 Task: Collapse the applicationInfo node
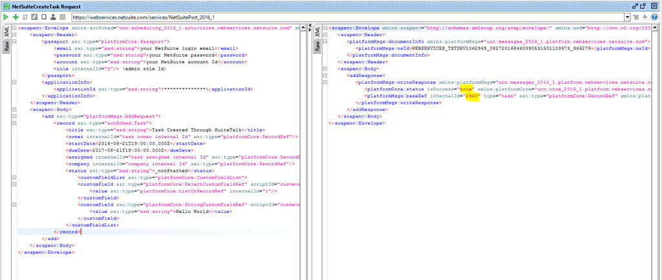click(14, 82)
